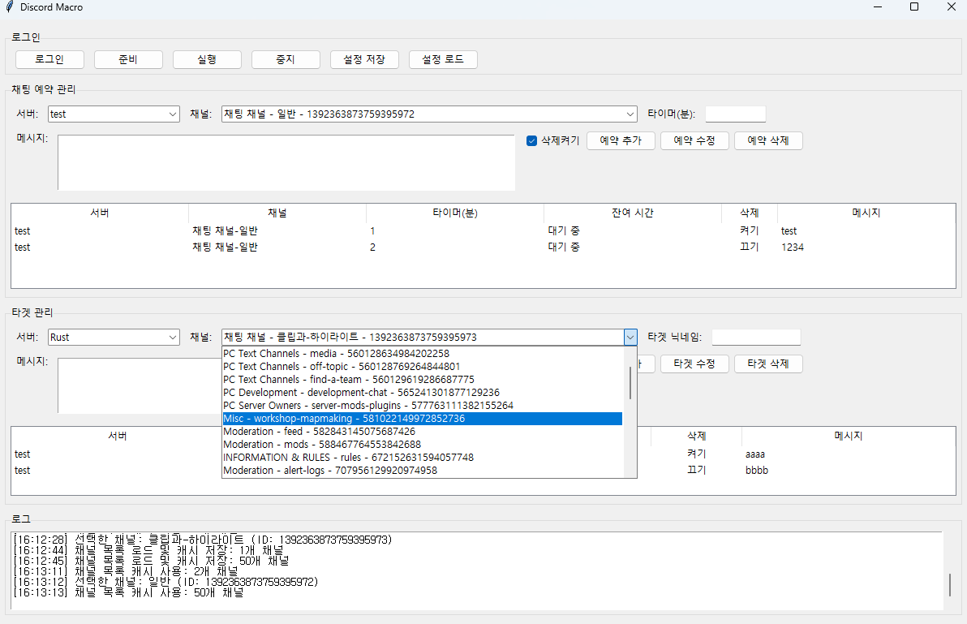
Task: Click the 메시지 column header in target table
Action: 849,436
